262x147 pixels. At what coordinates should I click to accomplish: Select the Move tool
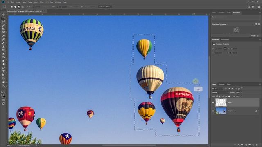tap(3, 15)
